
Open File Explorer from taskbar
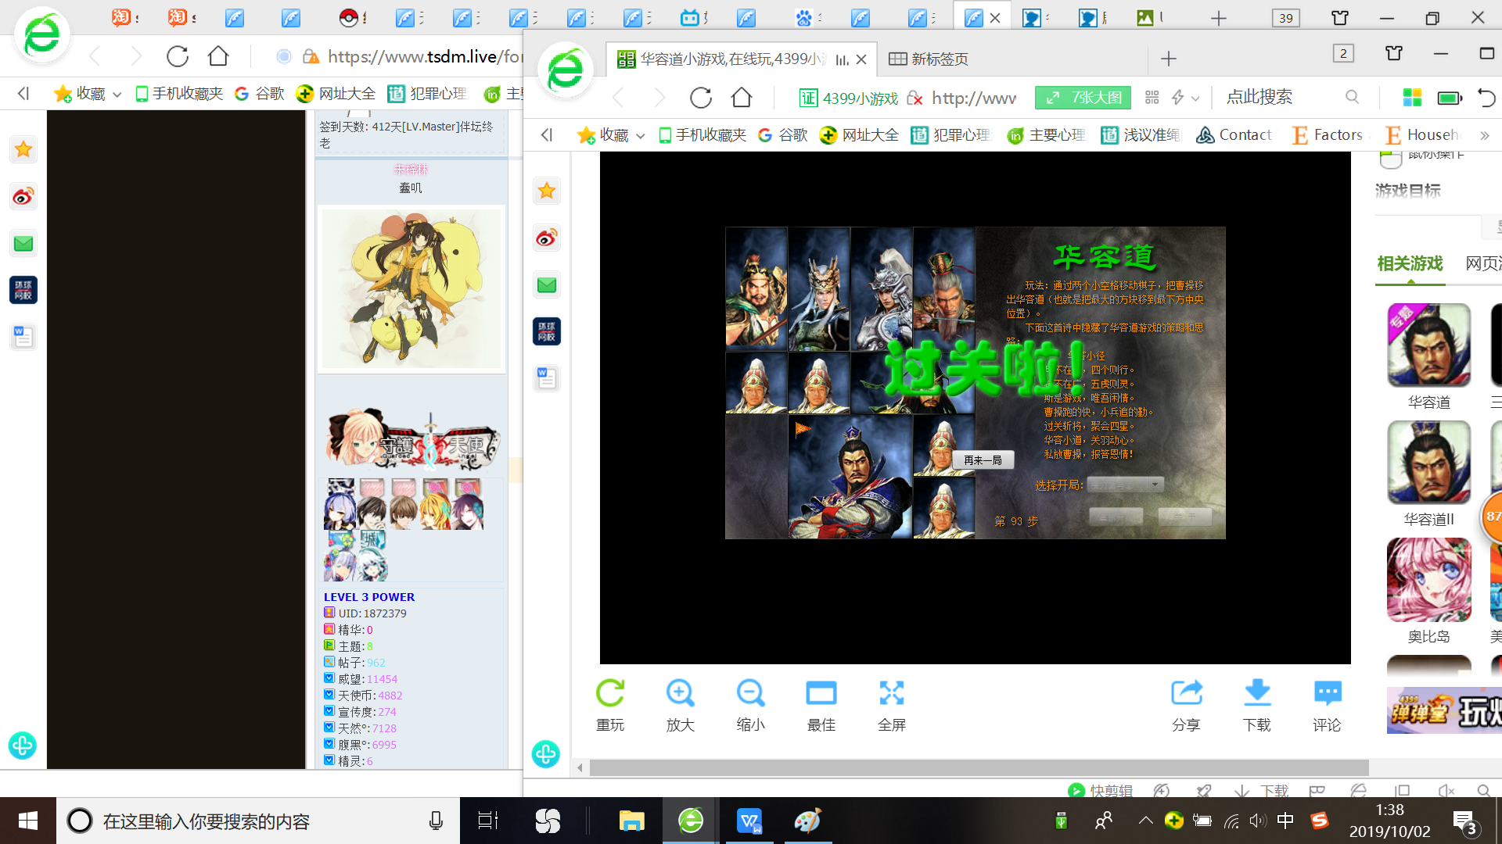tap(631, 821)
